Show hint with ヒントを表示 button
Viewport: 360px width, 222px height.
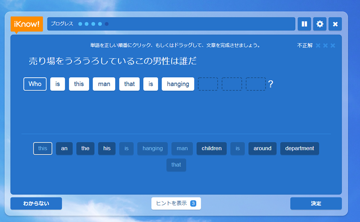[x=176, y=203]
